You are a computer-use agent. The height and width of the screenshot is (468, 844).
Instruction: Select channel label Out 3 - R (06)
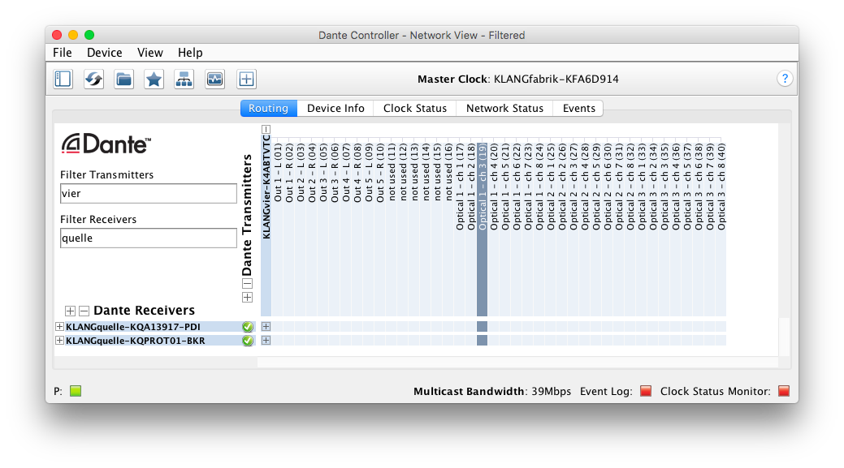point(335,173)
